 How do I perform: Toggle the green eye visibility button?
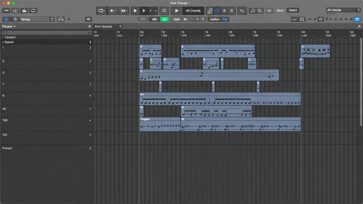coord(164,19)
